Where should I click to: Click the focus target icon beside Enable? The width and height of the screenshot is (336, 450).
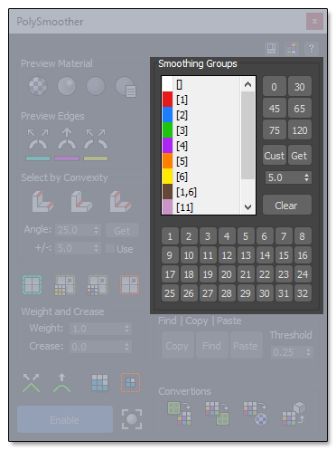(132, 419)
